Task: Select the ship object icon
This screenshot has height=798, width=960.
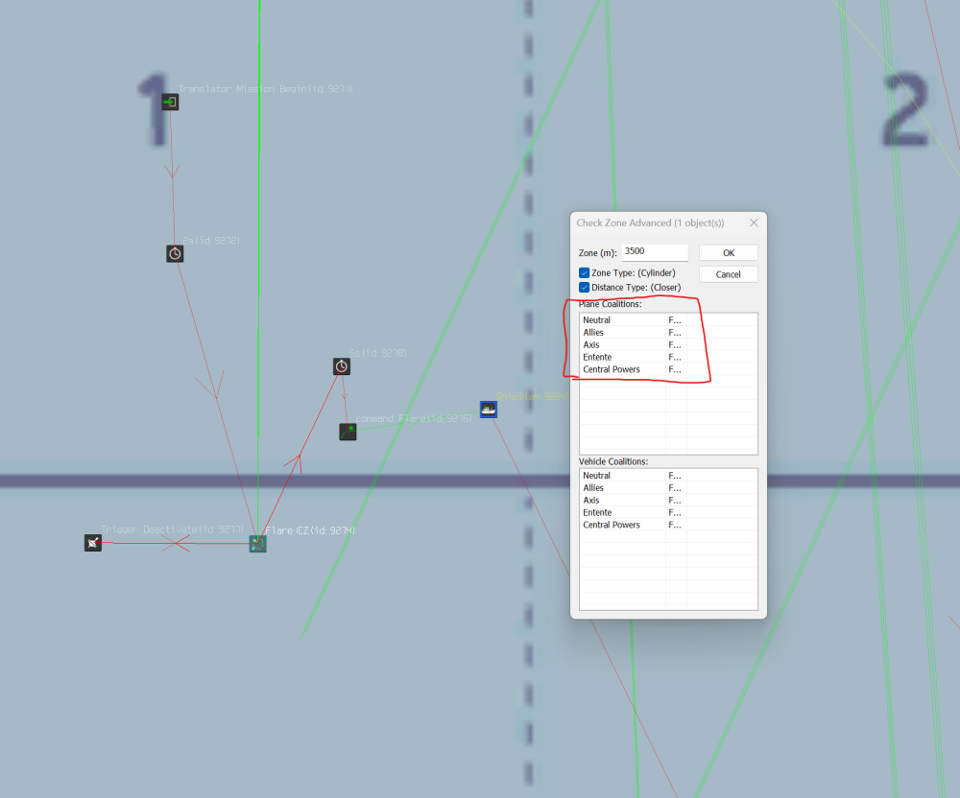Action: (489, 410)
